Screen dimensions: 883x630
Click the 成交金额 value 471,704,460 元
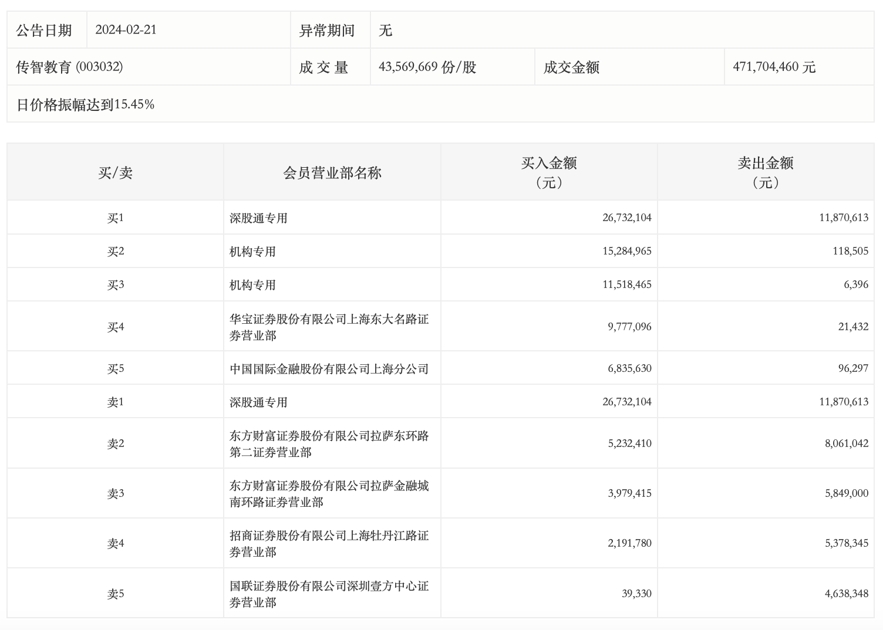(x=774, y=67)
